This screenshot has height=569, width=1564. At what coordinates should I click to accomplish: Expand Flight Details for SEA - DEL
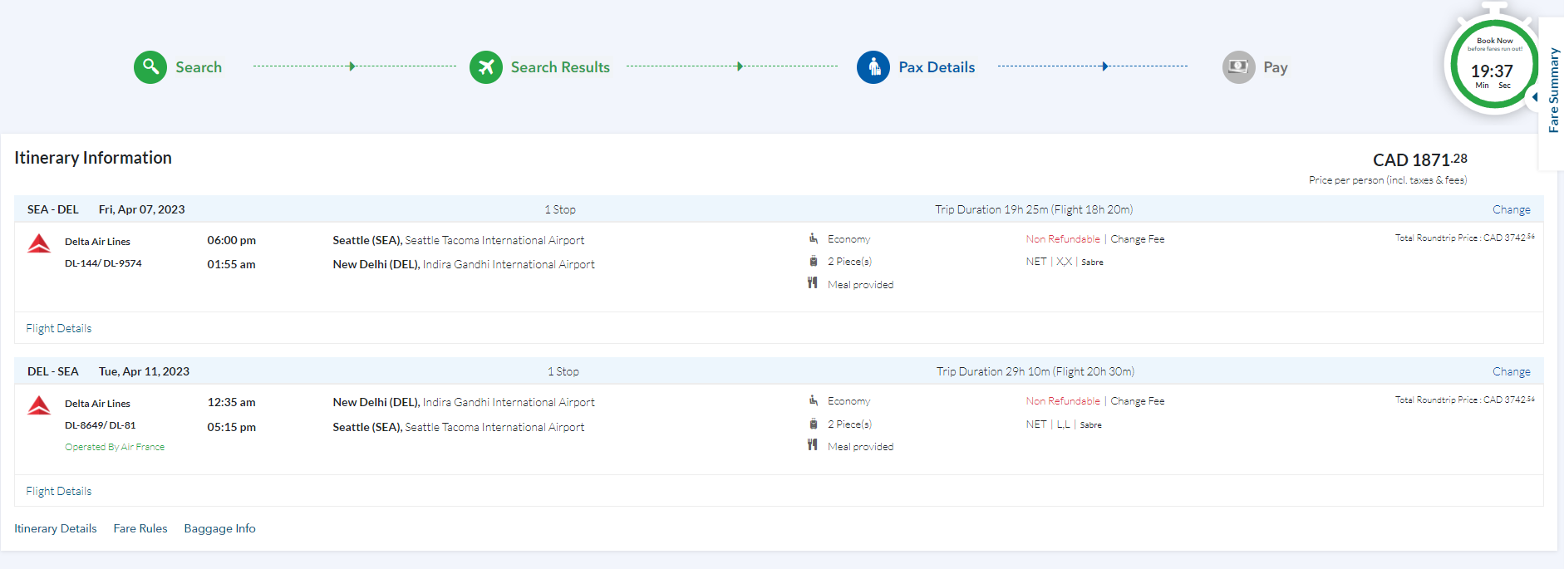[59, 328]
